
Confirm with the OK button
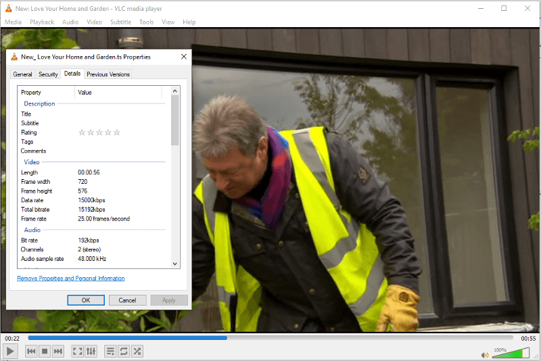[86, 300]
